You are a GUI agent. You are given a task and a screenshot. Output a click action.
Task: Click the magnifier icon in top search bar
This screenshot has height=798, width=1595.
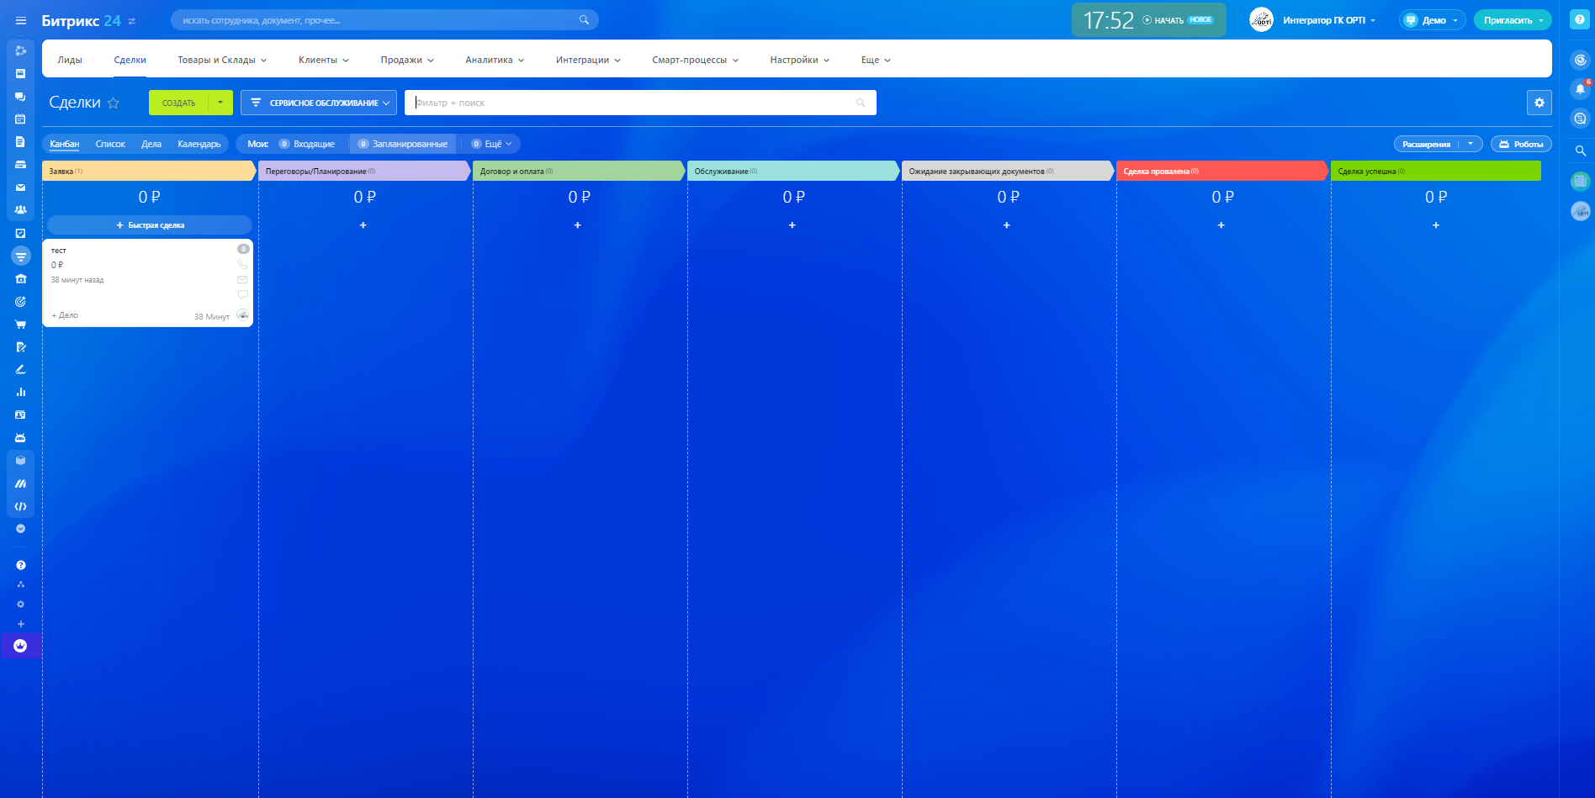pos(584,20)
